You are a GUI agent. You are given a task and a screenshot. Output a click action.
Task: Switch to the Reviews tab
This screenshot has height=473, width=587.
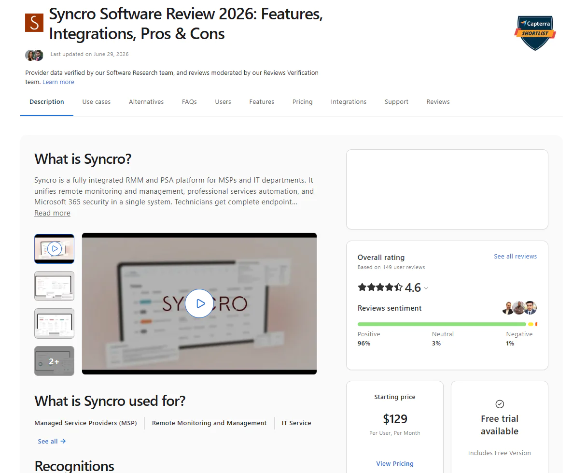[438, 102]
